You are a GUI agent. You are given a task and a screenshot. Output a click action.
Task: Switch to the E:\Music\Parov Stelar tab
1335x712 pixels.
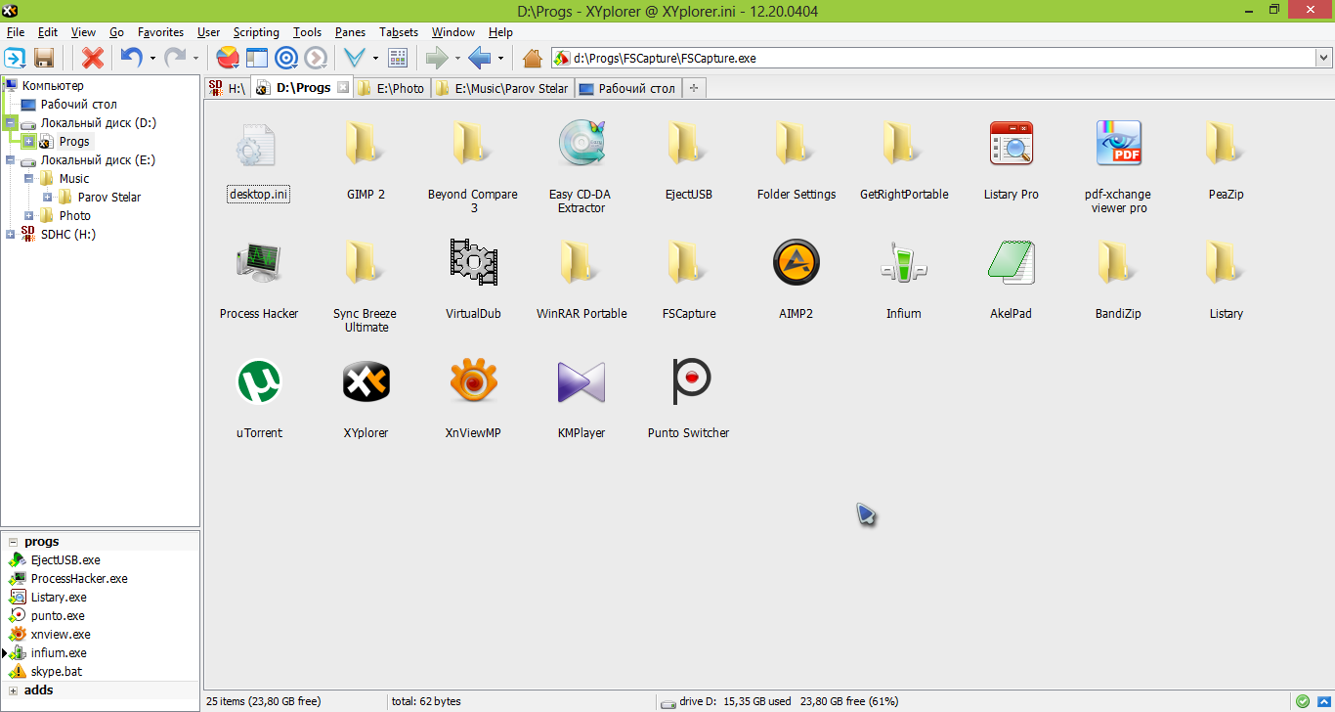point(502,88)
